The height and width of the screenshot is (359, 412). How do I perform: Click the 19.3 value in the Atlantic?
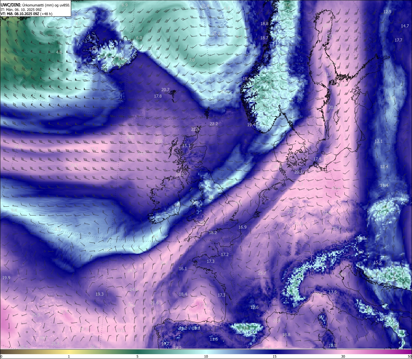pos(99,294)
